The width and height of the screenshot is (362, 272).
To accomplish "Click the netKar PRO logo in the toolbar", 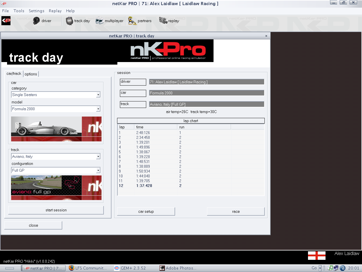I will (x=6, y=21).
